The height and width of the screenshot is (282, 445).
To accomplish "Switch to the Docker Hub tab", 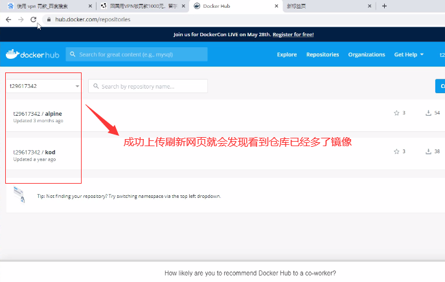I will coord(236,6).
